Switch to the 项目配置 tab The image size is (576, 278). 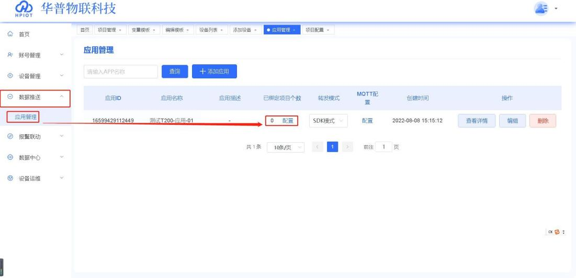[x=318, y=30]
